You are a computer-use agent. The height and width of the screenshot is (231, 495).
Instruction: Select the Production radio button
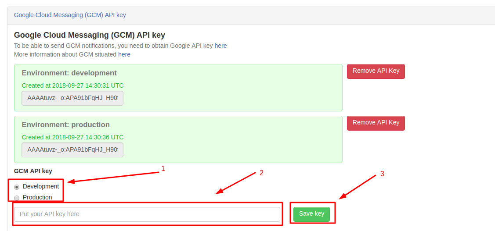tap(17, 198)
